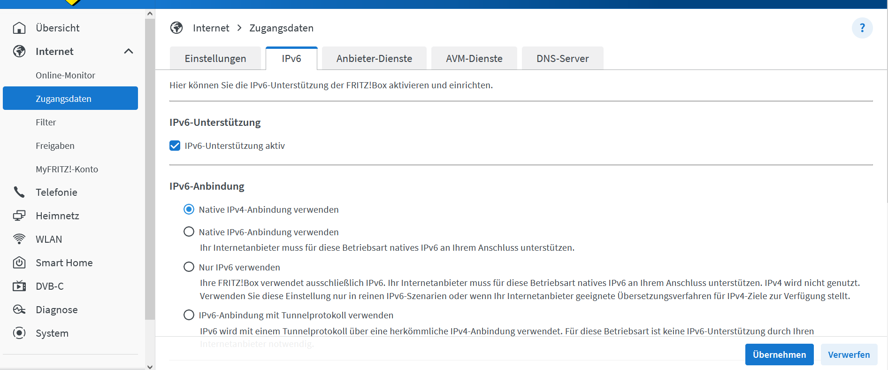Uncheck IPv6-Unterstützung aktiv checkbox

pos(175,146)
